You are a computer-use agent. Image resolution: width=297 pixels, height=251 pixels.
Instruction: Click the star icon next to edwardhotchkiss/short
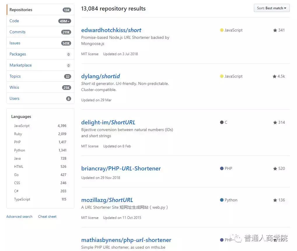[274, 30]
